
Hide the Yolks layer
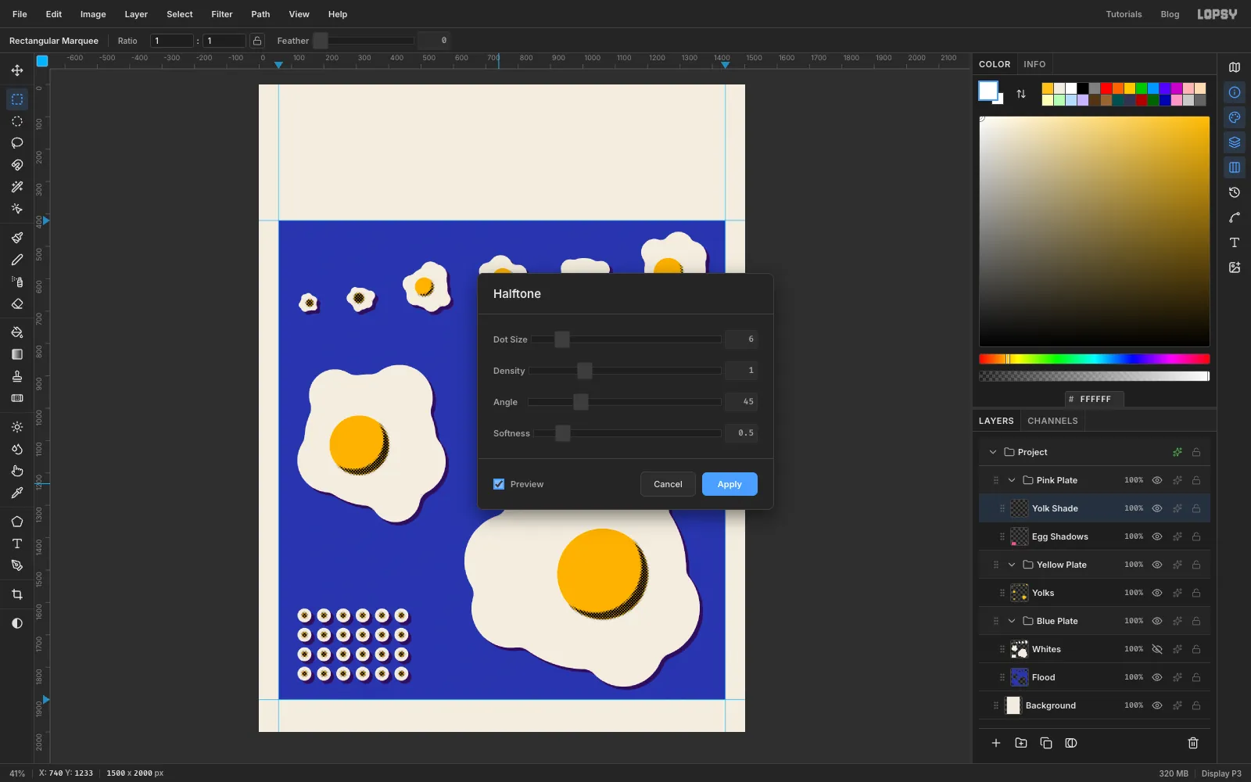[x=1157, y=593]
